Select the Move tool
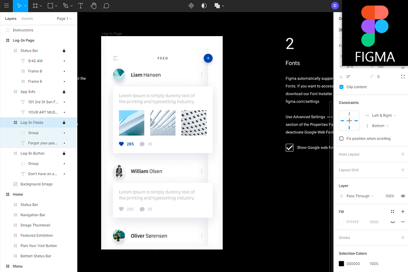 (19, 6)
